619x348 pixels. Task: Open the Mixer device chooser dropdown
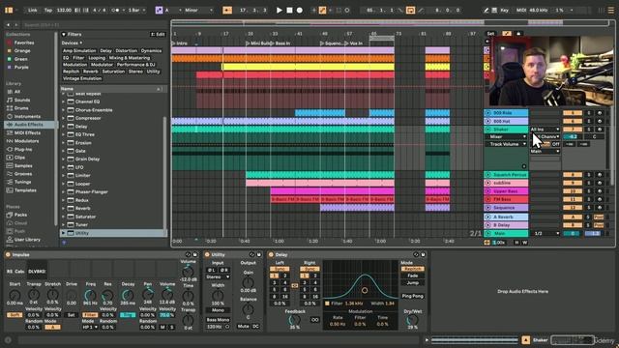(x=506, y=137)
